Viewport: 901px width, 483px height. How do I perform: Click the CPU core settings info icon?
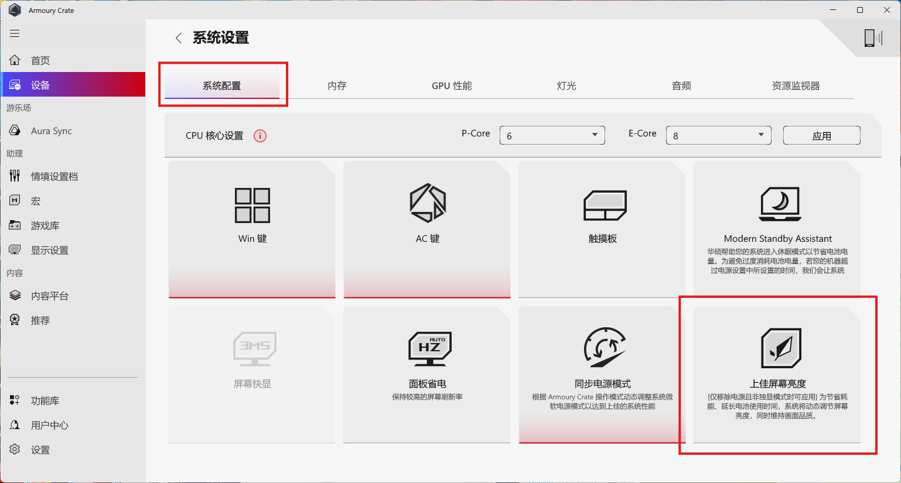click(x=260, y=136)
